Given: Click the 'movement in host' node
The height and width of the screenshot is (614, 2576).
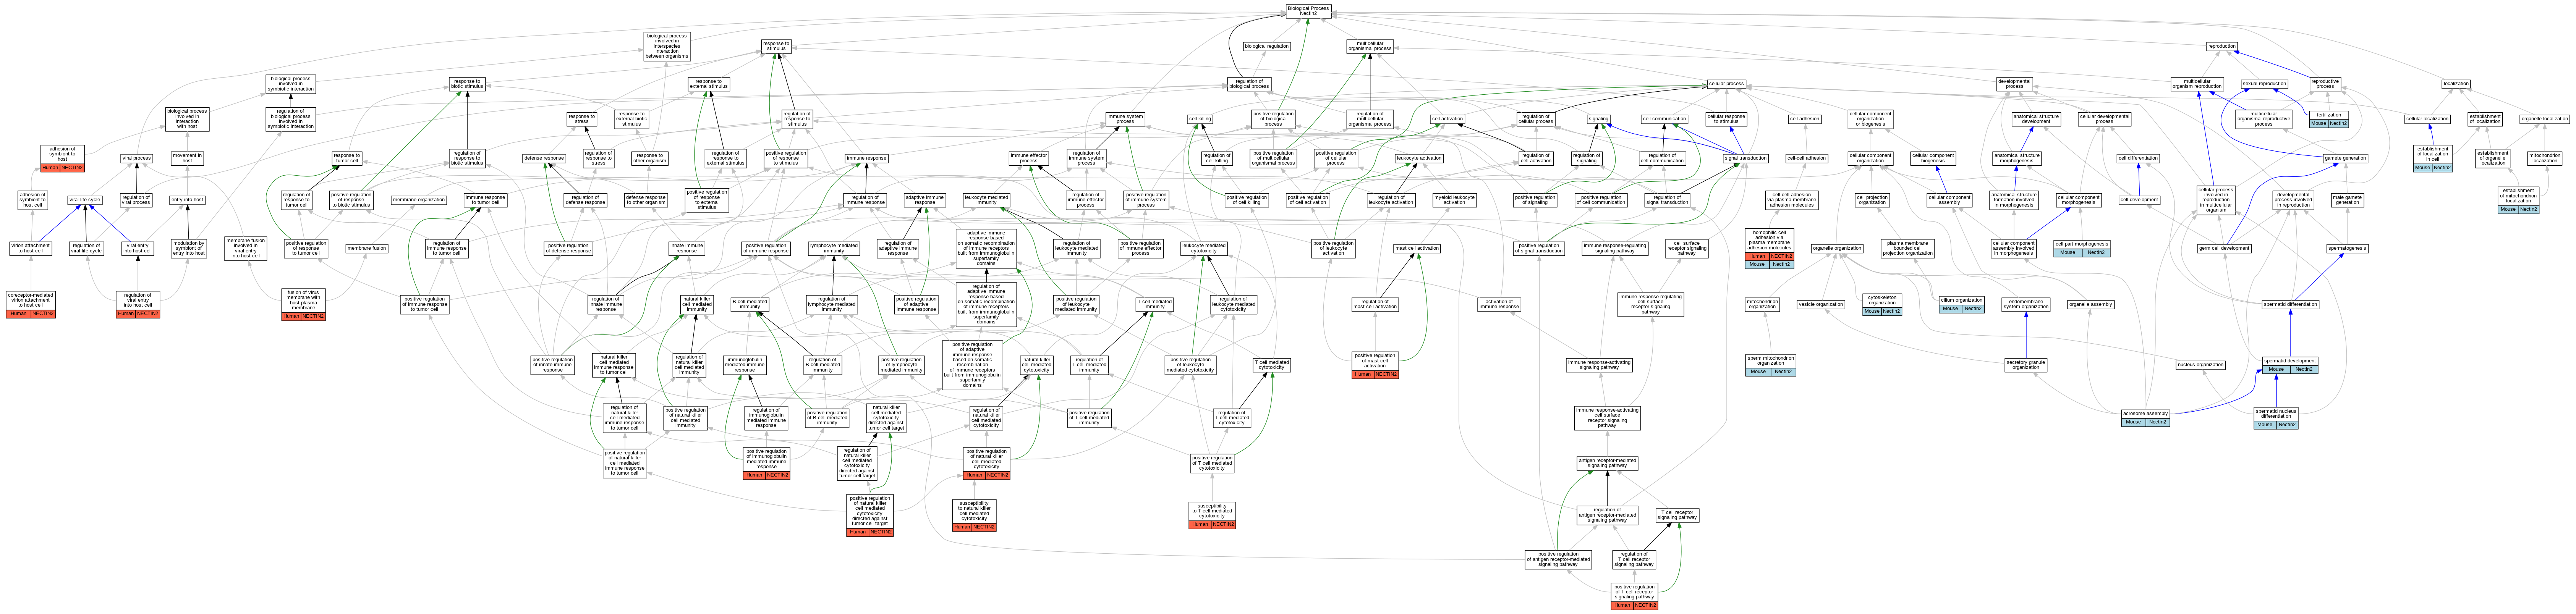Looking at the screenshot, I should click(187, 158).
